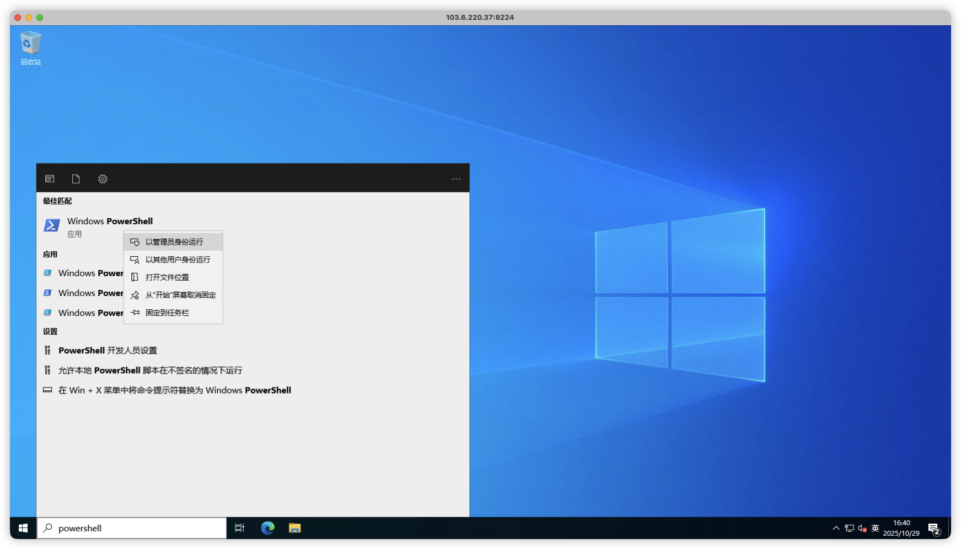Select 以其他用户身份运行 from context menu

[x=177, y=260]
